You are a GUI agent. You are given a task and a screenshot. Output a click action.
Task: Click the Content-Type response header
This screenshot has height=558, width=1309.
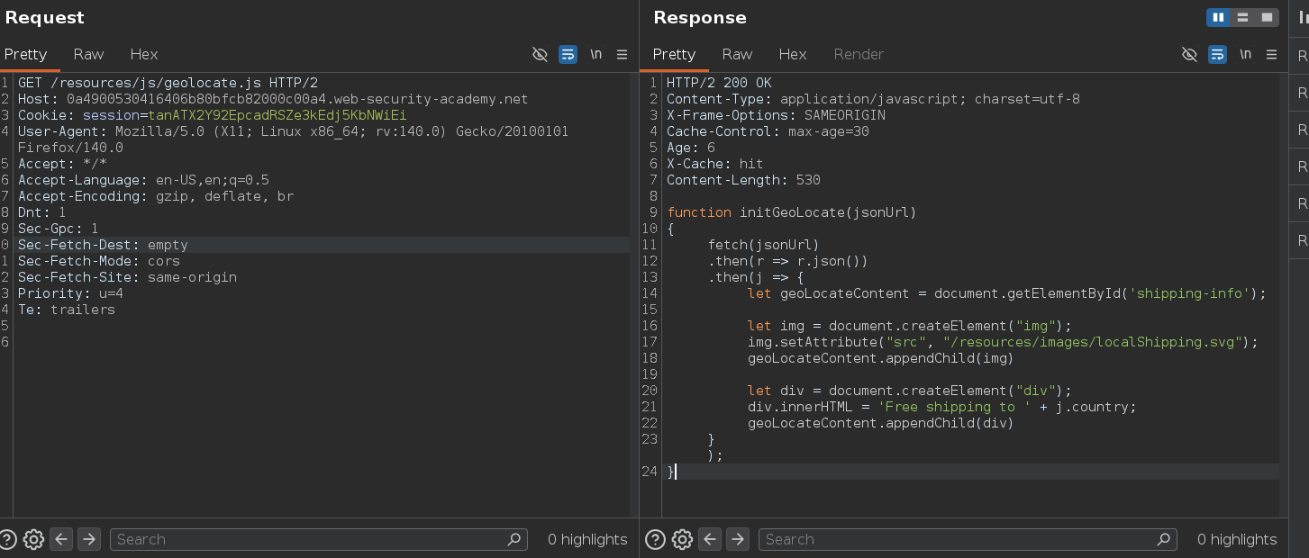pos(873,99)
